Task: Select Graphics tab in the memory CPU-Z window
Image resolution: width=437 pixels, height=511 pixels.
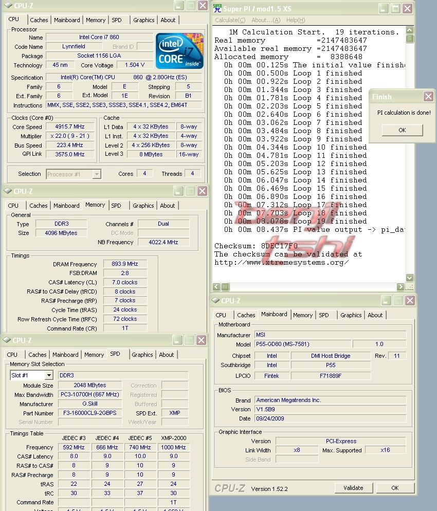Action: [143, 206]
